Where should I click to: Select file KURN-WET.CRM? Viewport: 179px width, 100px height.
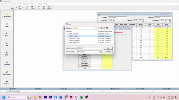[x=74, y=43]
